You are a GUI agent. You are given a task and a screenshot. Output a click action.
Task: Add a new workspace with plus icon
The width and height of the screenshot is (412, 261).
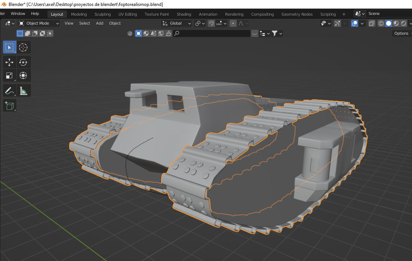pos(344,14)
